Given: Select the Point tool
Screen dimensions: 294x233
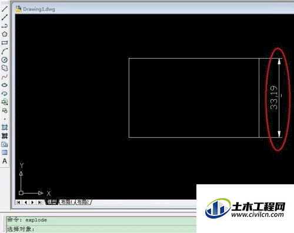Looking at the screenshot, I should [5, 119].
